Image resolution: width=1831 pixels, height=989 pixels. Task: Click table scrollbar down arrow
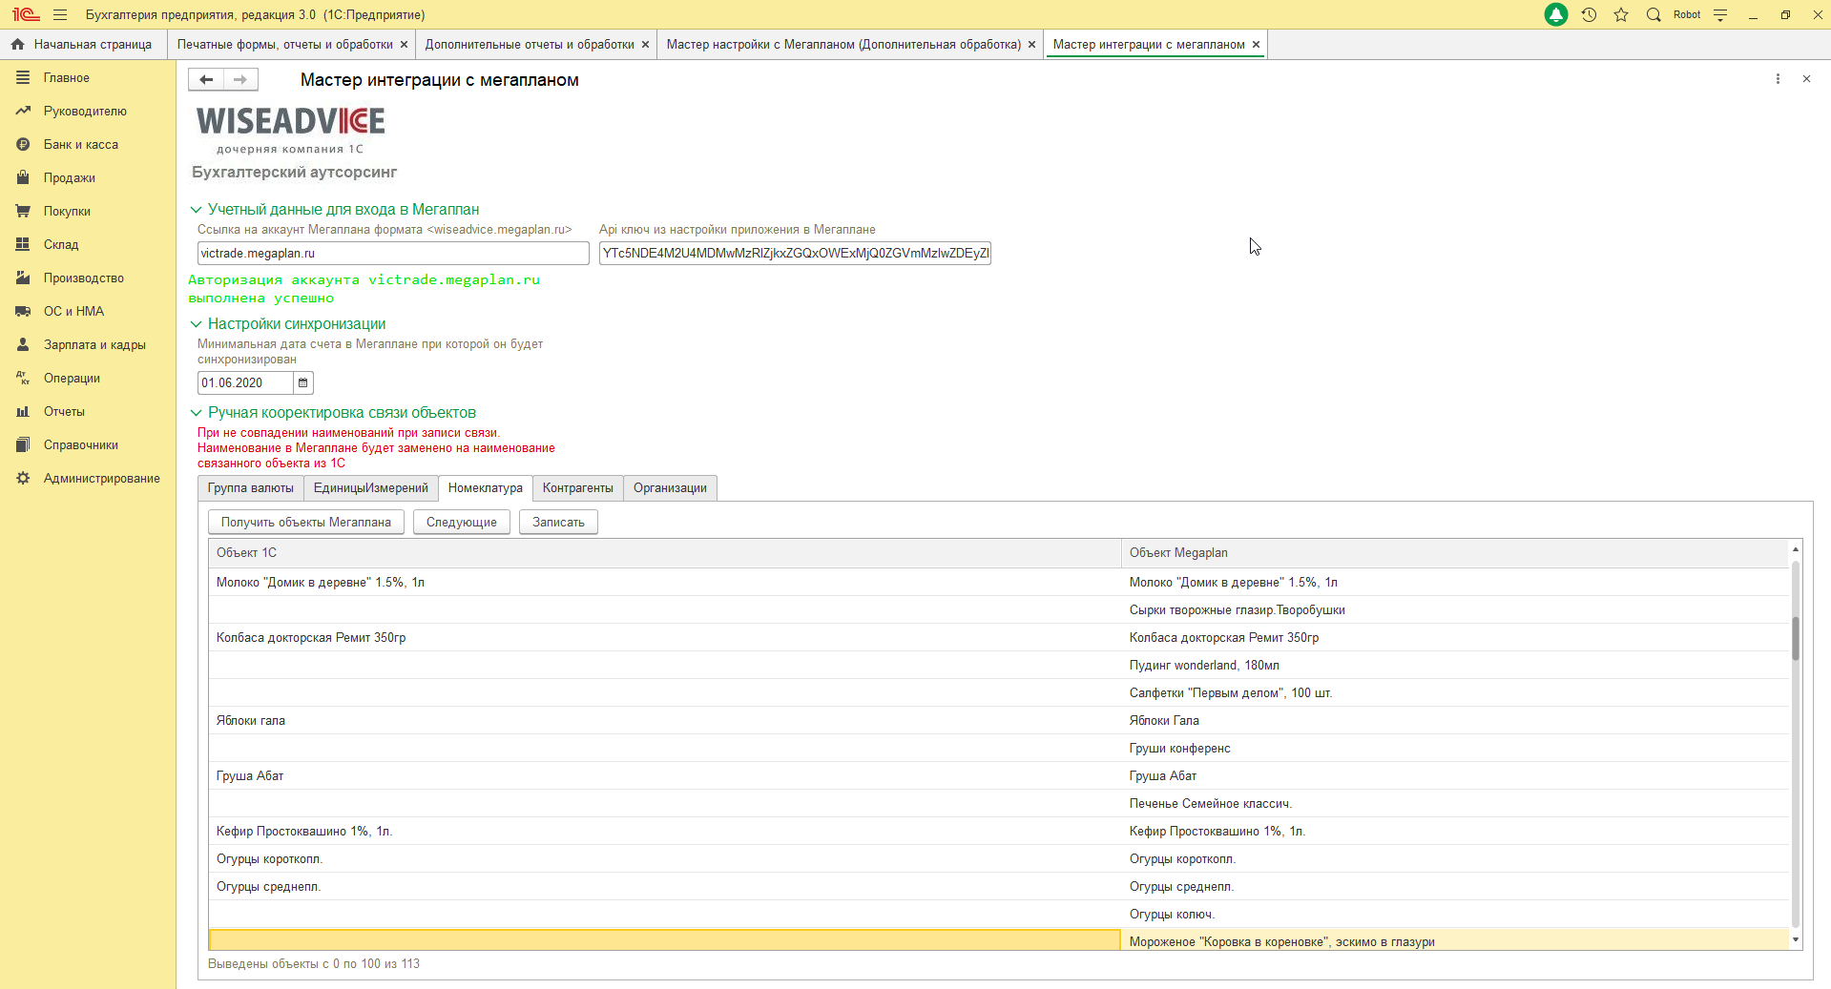[1795, 939]
